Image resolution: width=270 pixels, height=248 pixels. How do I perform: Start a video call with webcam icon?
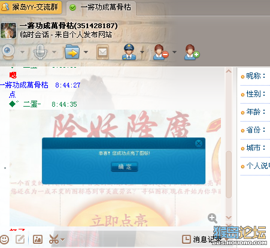8,52
